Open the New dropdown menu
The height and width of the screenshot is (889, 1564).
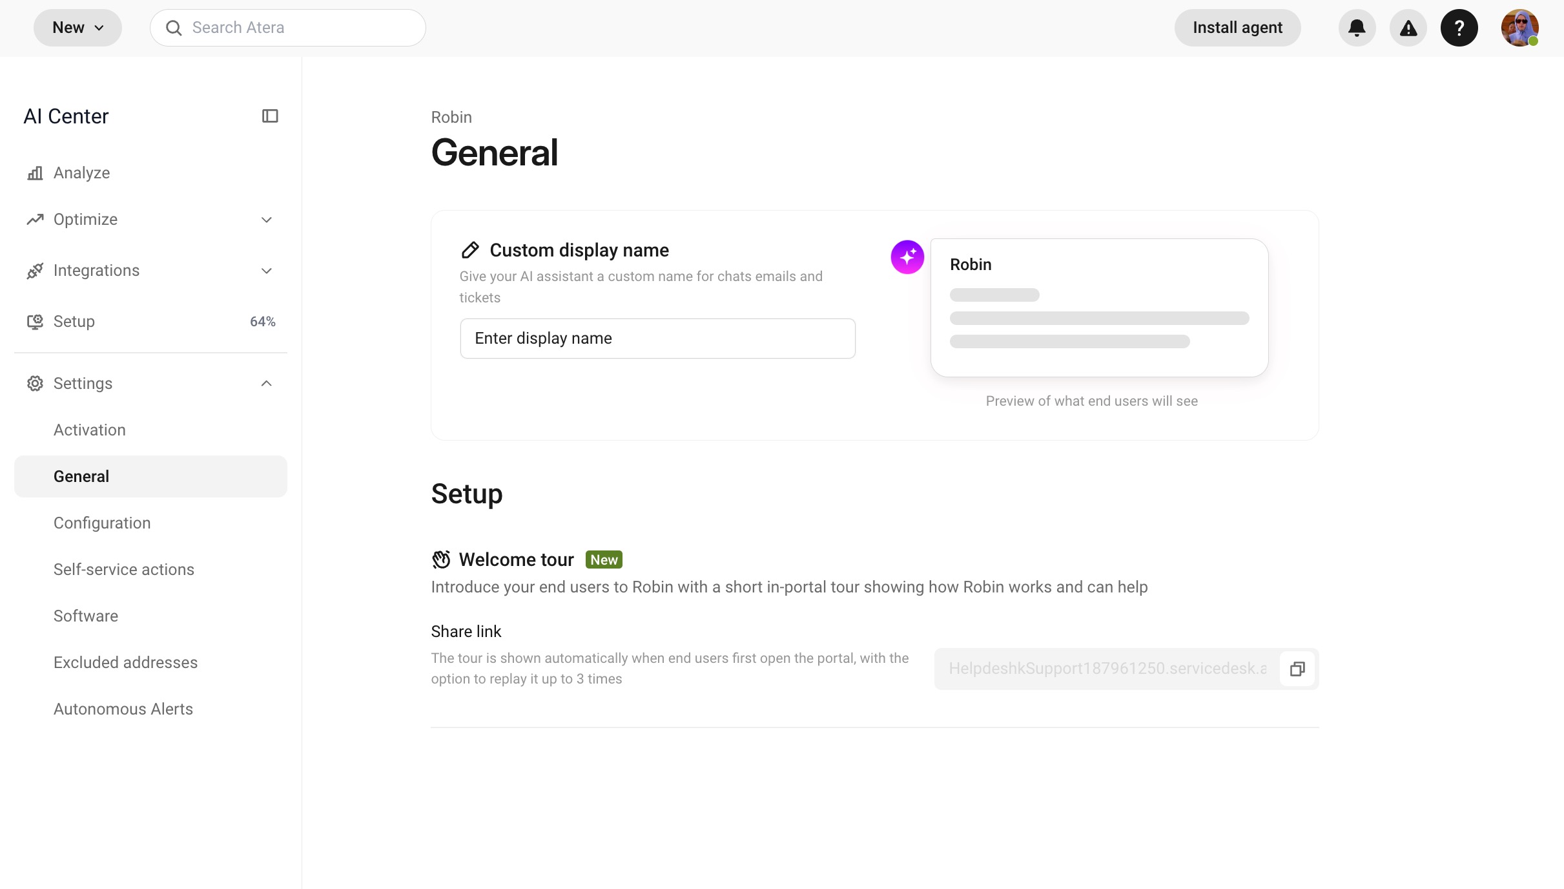click(77, 28)
